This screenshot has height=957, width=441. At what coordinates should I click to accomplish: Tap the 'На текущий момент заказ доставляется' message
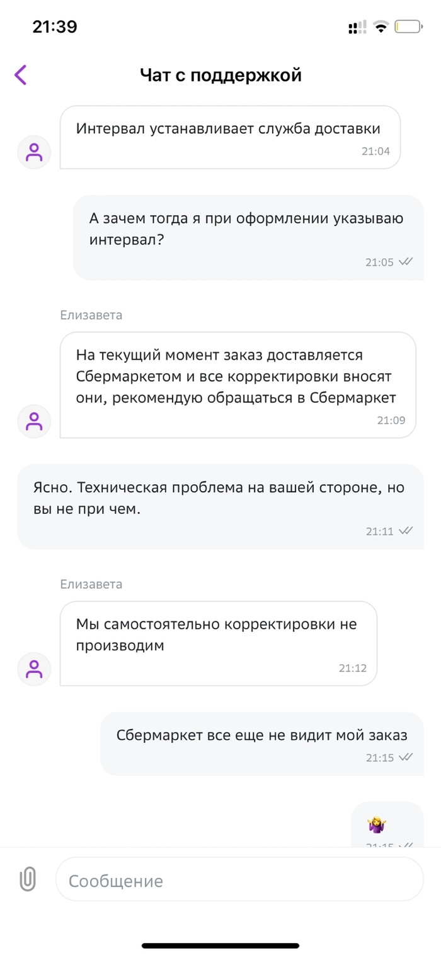pyautogui.click(x=238, y=384)
